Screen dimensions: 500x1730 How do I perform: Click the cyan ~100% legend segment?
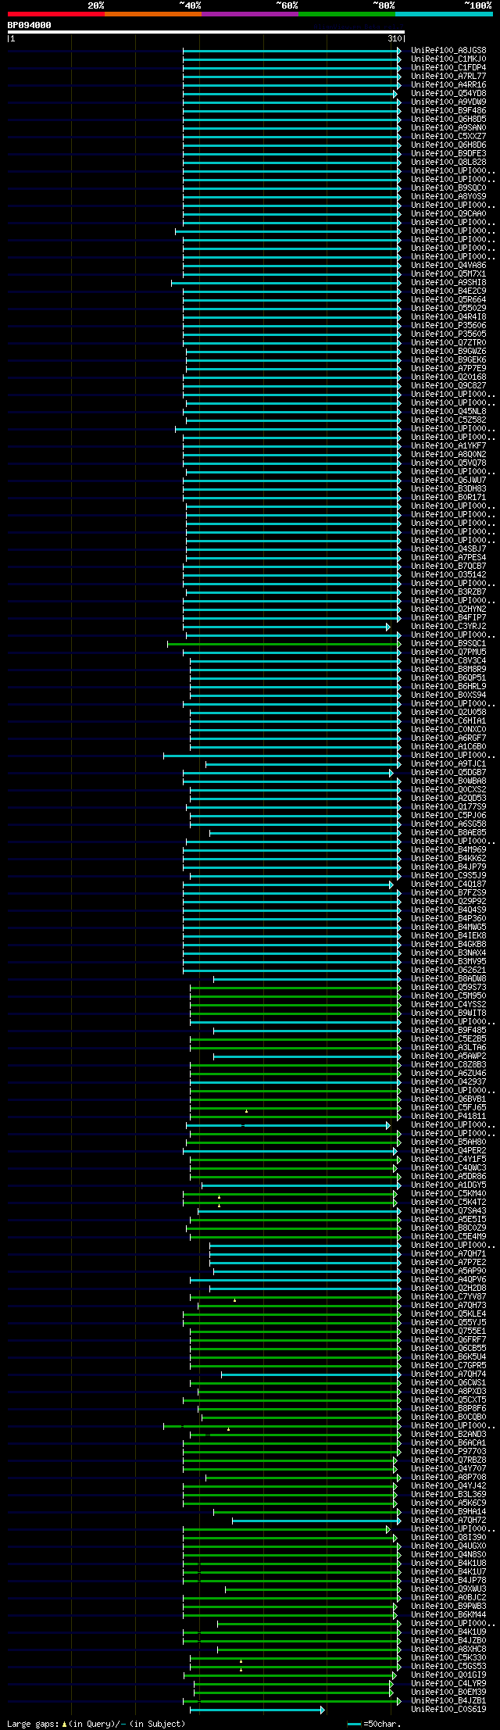pos(443,14)
